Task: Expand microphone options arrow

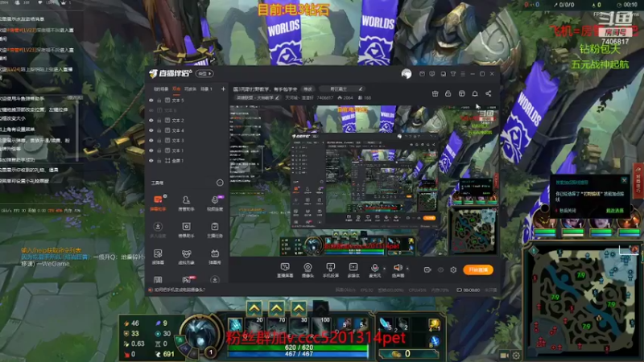Action: 385,269
